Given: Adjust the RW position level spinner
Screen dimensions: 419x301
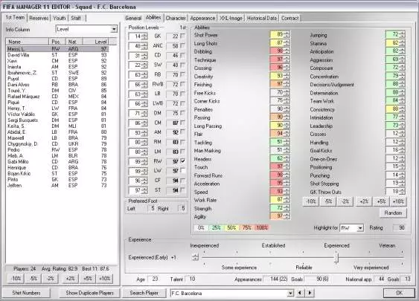Looking at the screenshot, I should pos(144,161).
